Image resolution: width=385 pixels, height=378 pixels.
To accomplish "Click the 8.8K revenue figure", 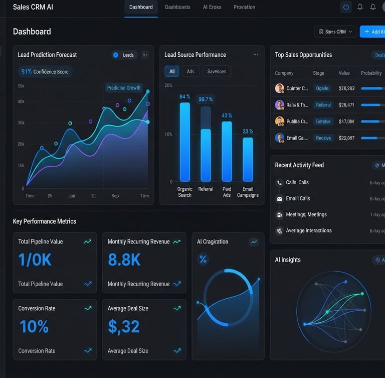I will pyautogui.click(x=124, y=260).
